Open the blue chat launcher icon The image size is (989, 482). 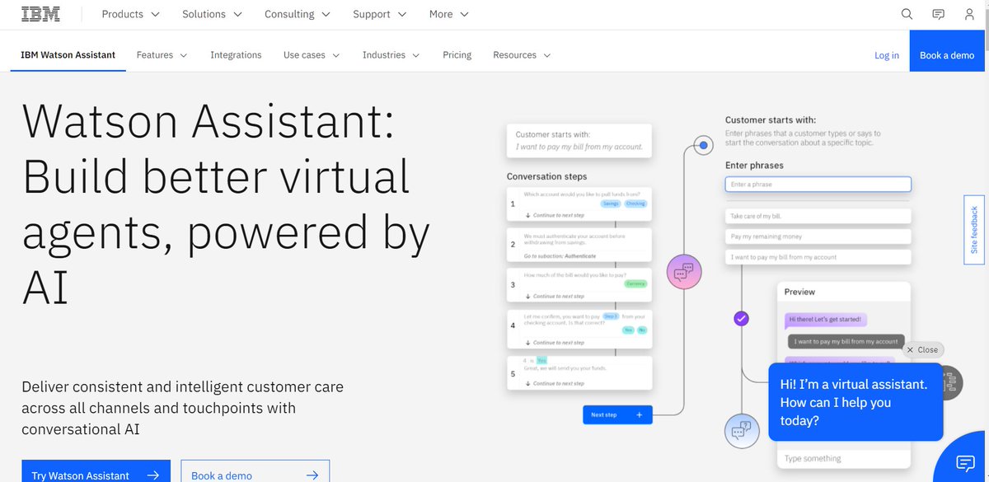tap(965, 461)
